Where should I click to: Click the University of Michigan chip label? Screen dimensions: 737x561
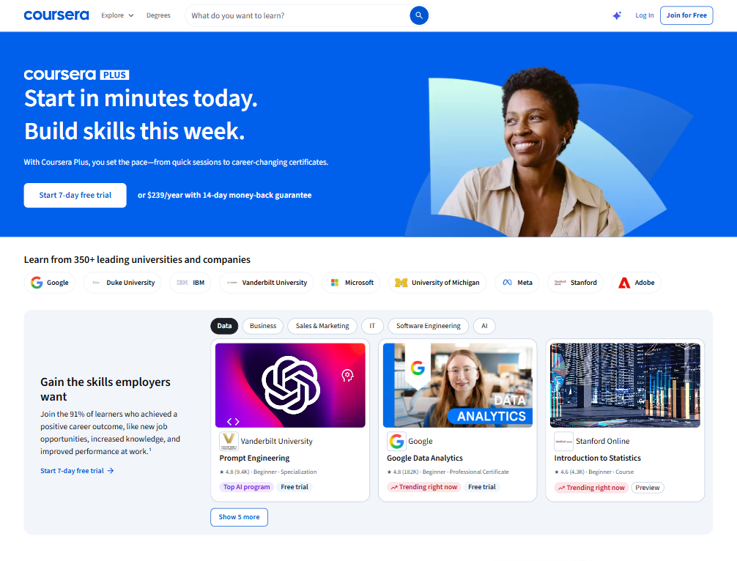(x=445, y=283)
